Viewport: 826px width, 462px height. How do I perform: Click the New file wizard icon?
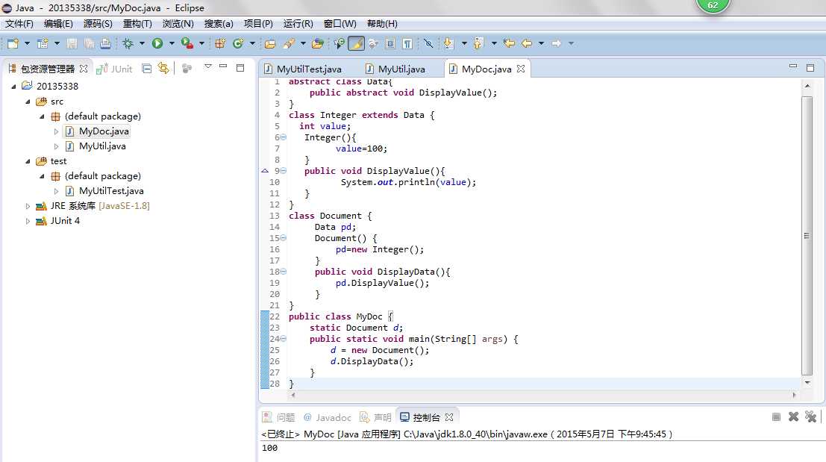[x=13, y=43]
